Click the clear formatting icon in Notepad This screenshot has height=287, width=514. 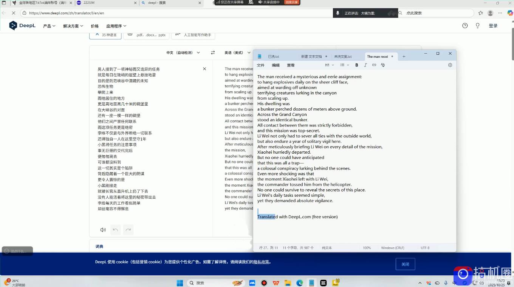383,65
